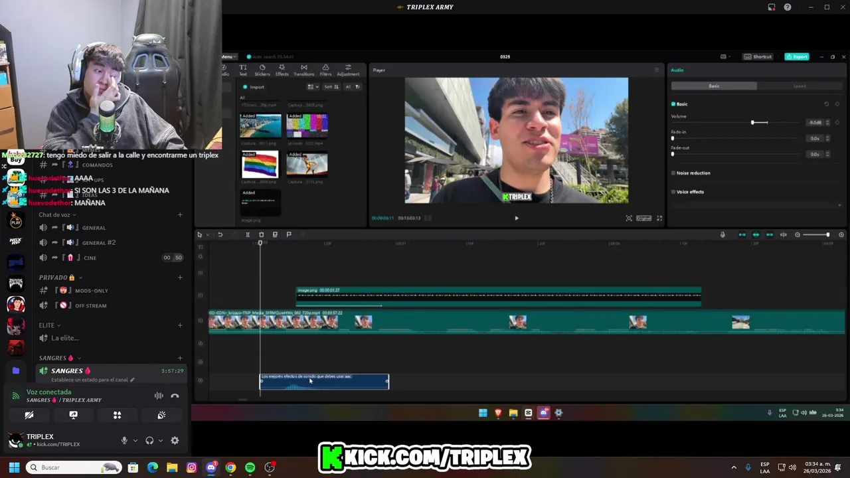This screenshot has width=850, height=478.
Task: Toggle timeline preview axis icon
Action: pyautogui.click(x=784, y=234)
